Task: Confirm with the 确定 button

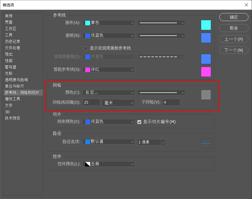Action: pos(234,17)
